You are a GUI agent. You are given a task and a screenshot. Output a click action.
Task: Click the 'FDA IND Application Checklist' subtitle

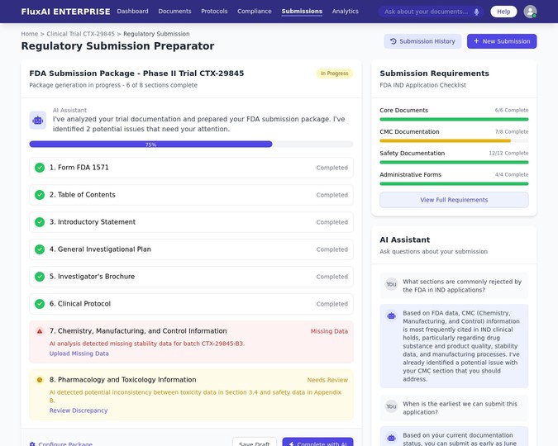click(x=422, y=85)
